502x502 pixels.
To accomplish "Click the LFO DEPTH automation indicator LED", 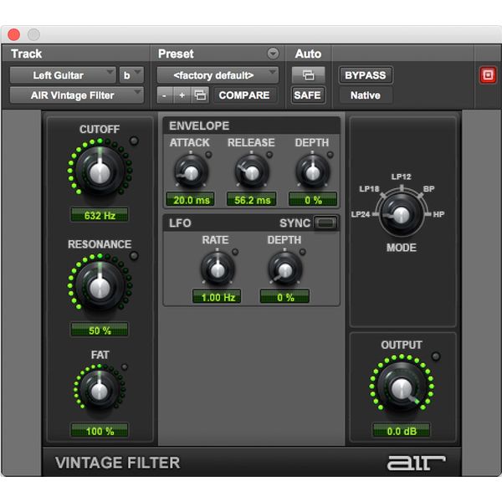I will [302, 252].
